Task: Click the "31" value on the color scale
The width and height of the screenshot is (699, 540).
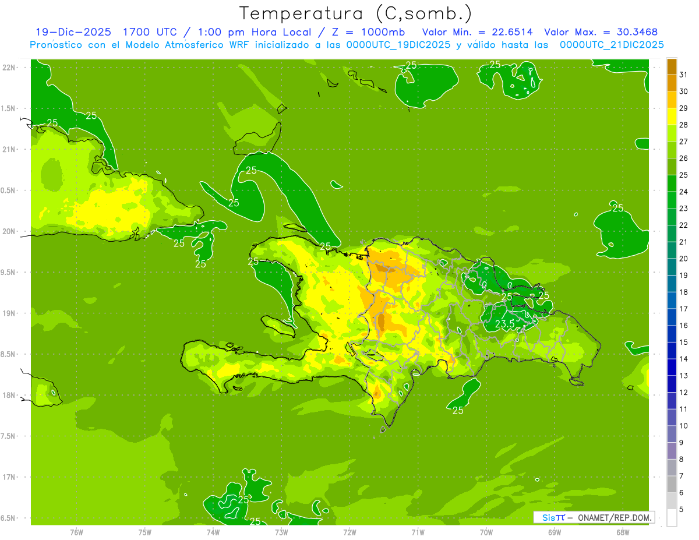Action: coord(684,75)
